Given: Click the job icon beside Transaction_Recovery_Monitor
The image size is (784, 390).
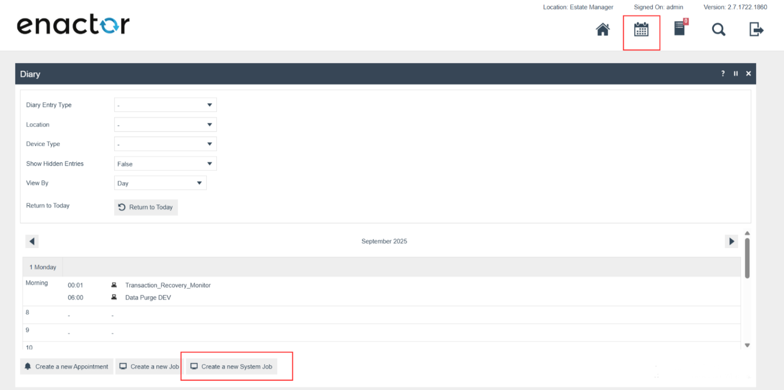Looking at the screenshot, I should coord(114,285).
